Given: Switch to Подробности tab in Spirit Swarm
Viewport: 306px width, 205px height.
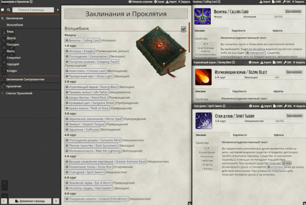Looking at the screenshot, I should (x=240, y=135).
